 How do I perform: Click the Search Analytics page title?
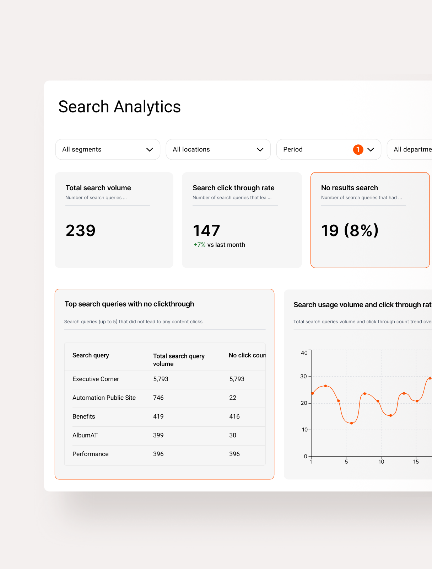[120, 107]
